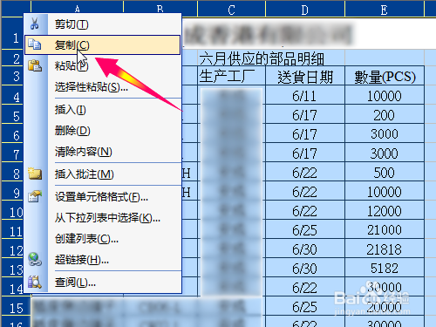Click the Hyperlink globe icon

(35, 259)
